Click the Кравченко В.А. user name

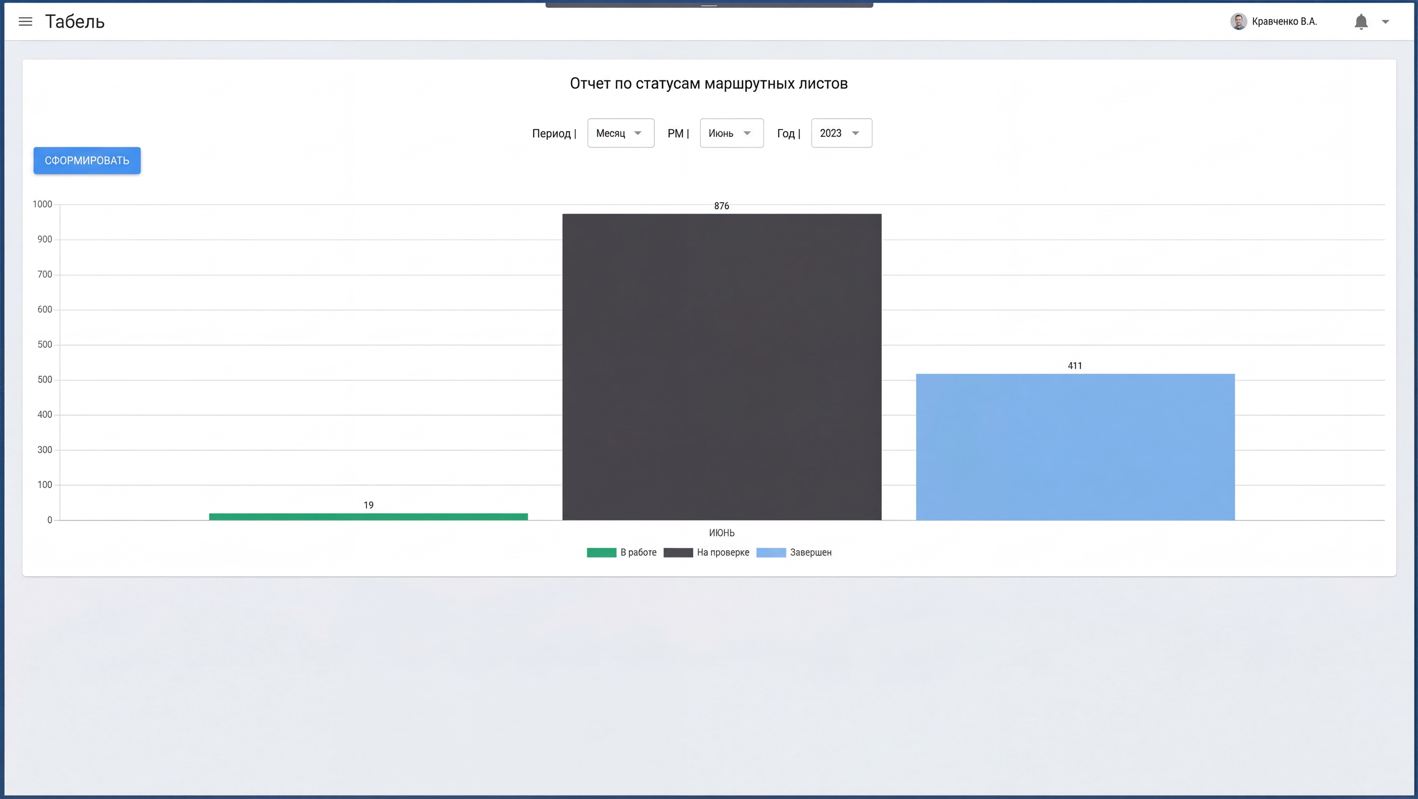[1284, 22]
